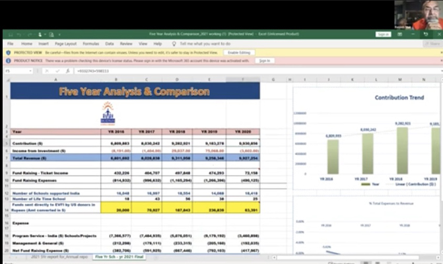
Task: Select the Formulas ribbon tab
Action: click(90, 43)
